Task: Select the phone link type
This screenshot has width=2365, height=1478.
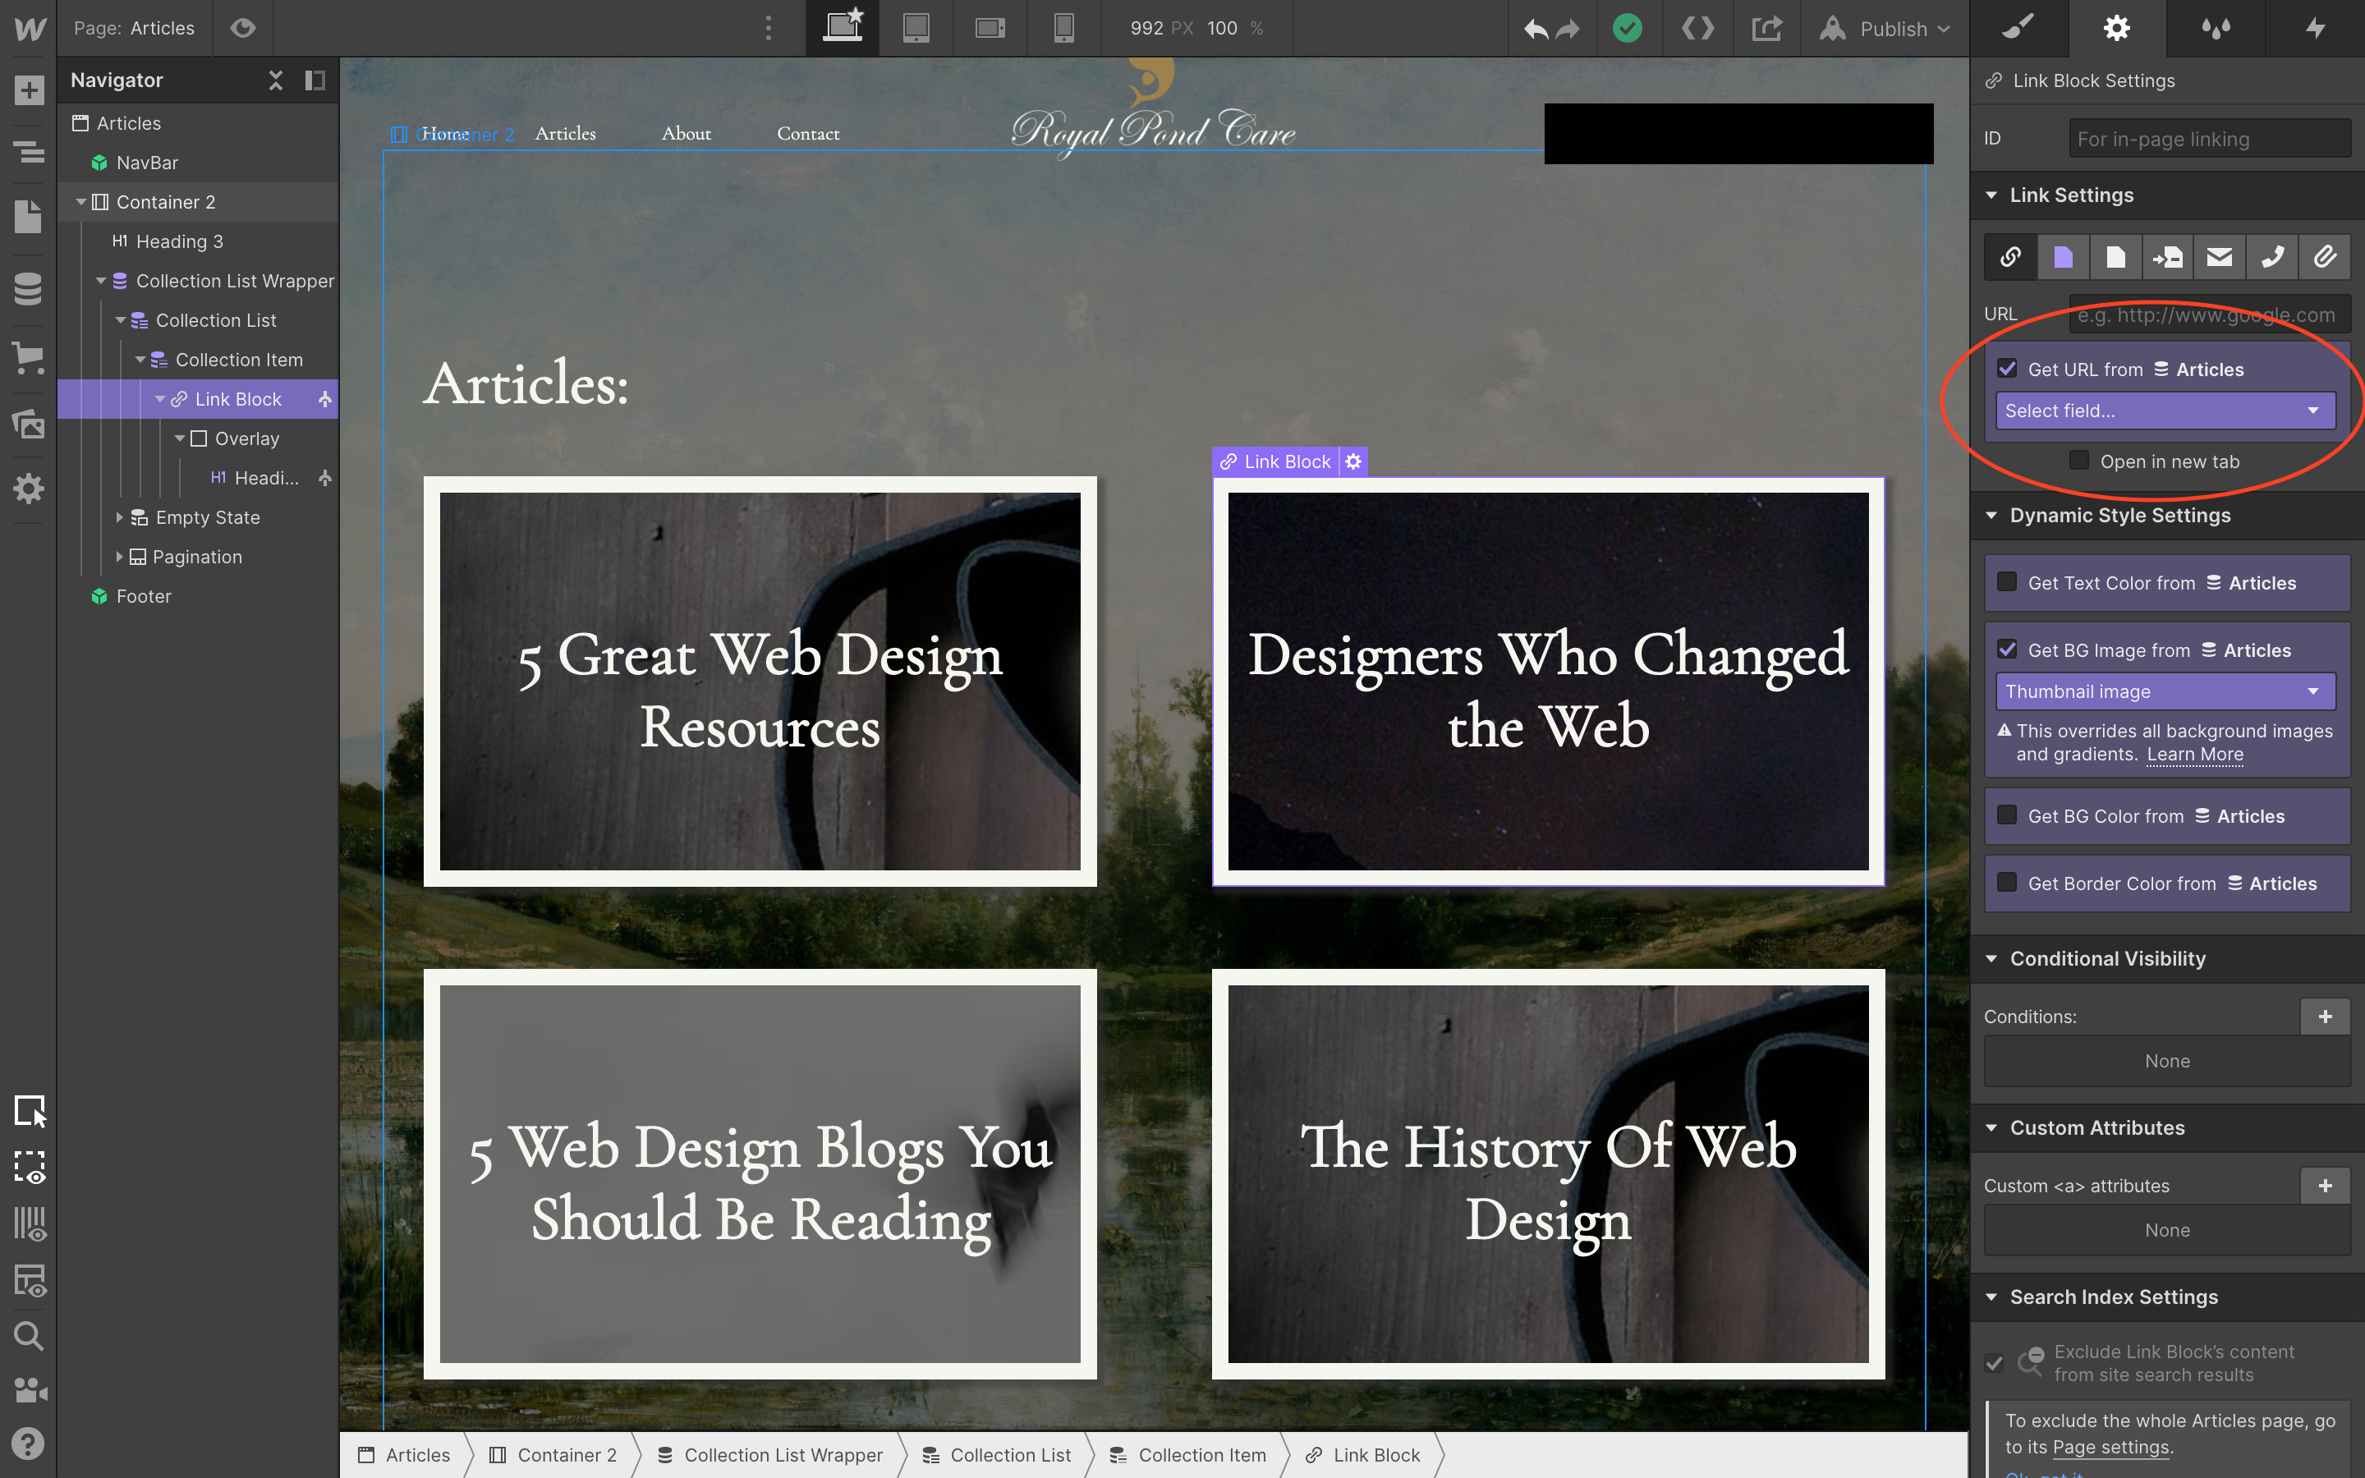Action: click(2272, 256)
